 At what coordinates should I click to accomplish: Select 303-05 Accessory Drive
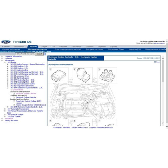(19, 76)
